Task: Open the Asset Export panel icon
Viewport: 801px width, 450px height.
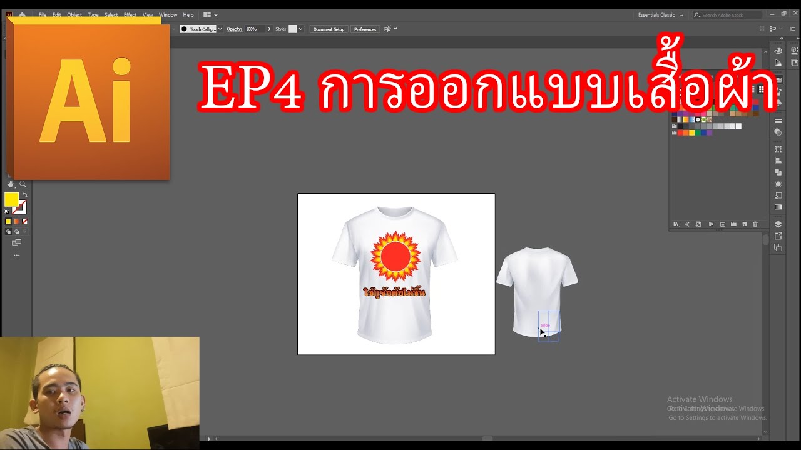Action: point(778,236)
